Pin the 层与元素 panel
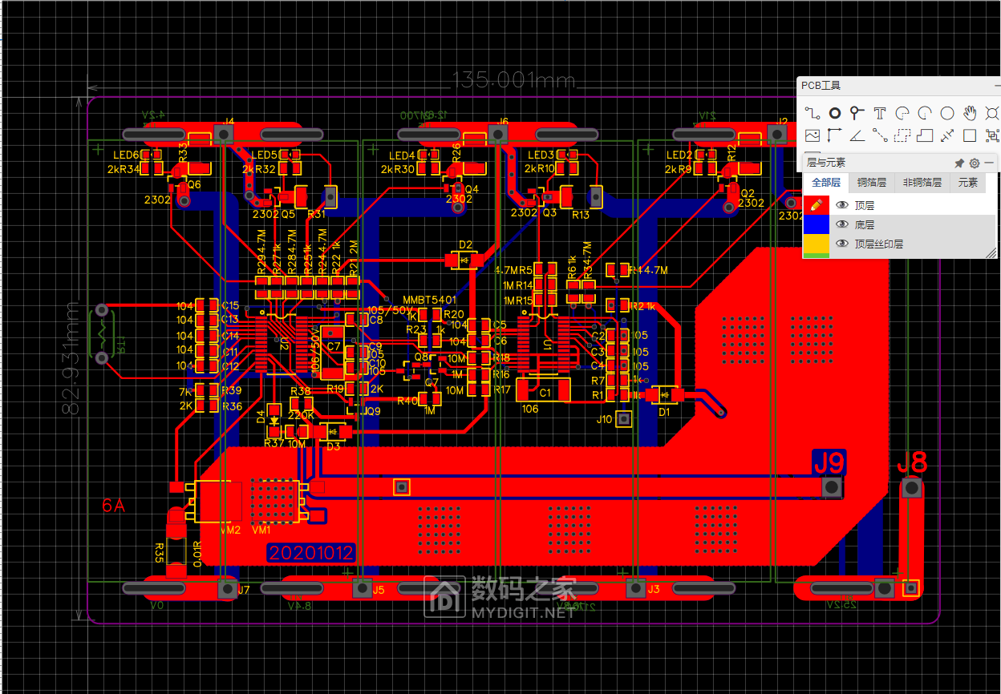Viewport: 1001px width, 694px height. point(959,163)
